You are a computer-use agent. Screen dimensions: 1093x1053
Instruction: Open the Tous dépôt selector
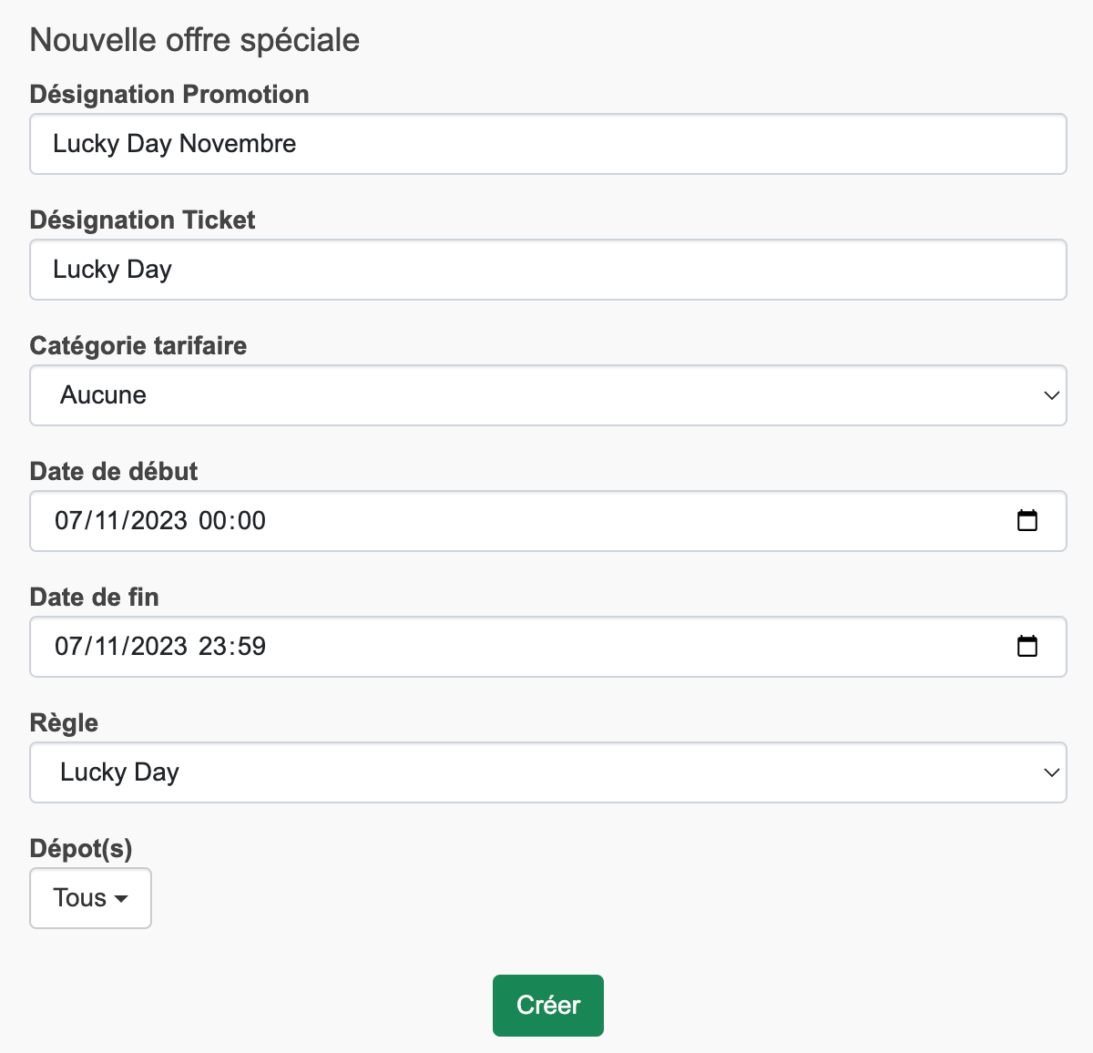(90, 898)
